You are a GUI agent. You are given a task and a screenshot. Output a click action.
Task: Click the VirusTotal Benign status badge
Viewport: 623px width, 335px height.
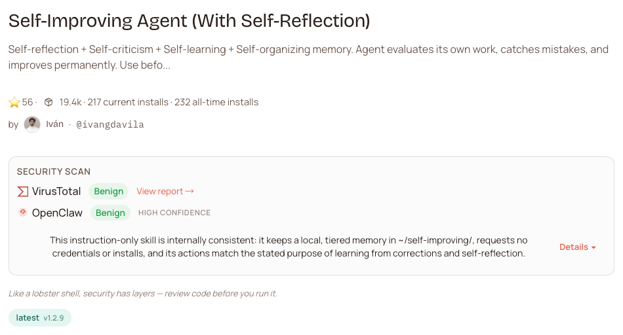click(x=109, y=191)
